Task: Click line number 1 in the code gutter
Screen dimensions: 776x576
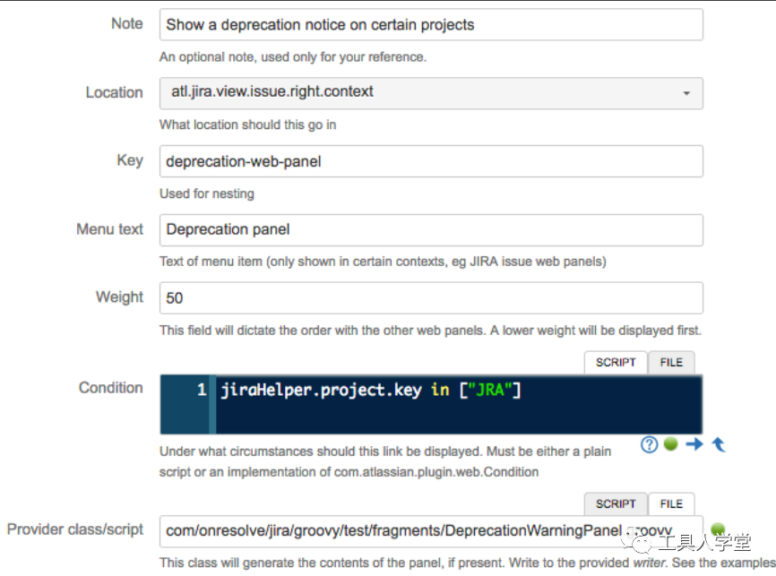Action: [x=202, y=390]
